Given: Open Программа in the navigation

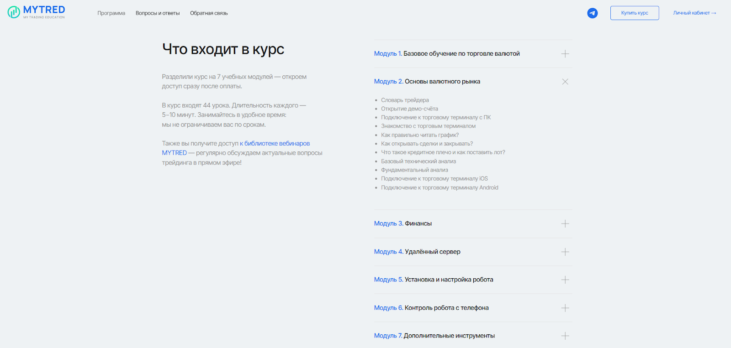Looking at the screenshot, I should click(x=111, y=13).
